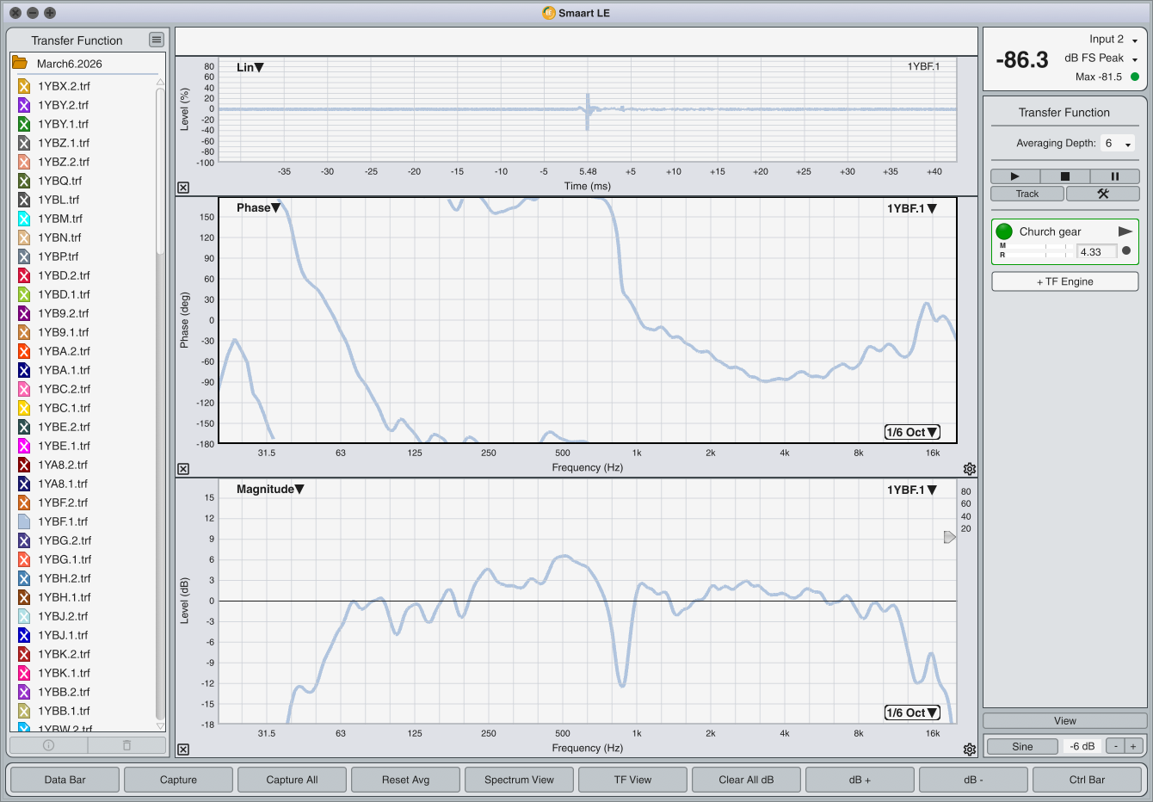Click Reset Avg
The width and height of the screenshot is (1153, 802).
(405, 780)
